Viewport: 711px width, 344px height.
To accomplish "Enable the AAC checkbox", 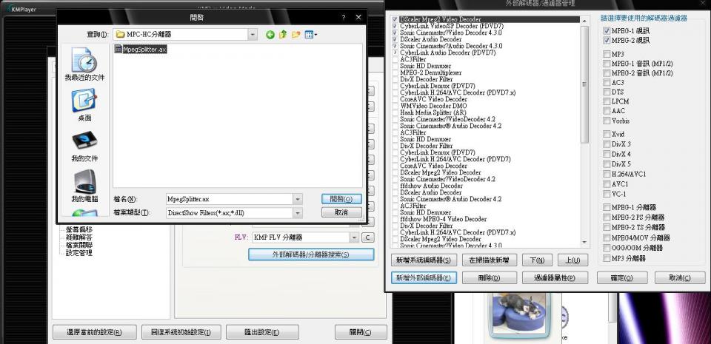I will pyautogui.click(x=607, y=111).
